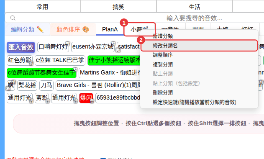Play the satisfact sound button

click(129, 47)
